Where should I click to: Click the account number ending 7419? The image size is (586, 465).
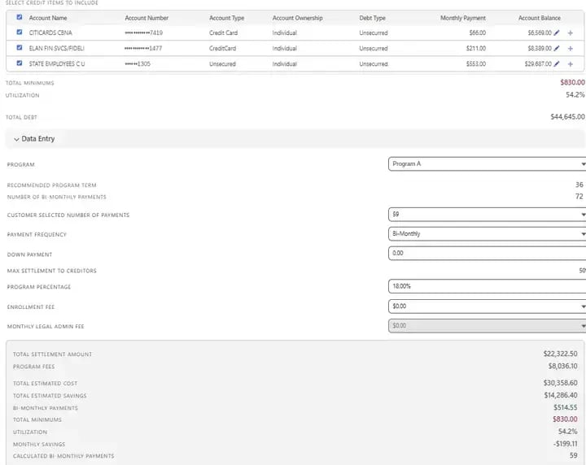coord(144,33)
